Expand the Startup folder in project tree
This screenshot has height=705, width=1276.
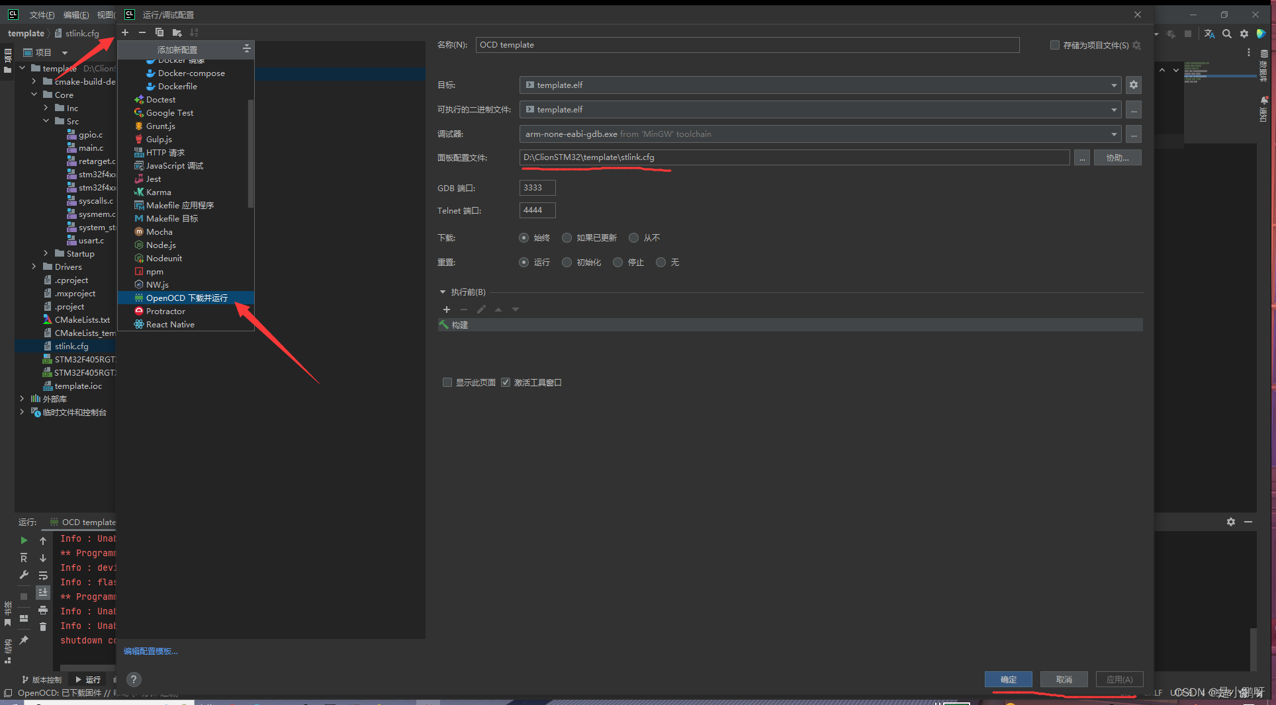point(46,253)
